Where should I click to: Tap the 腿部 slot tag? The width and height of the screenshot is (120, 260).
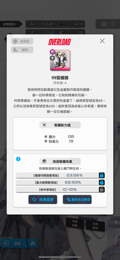(x=22, y=50)
